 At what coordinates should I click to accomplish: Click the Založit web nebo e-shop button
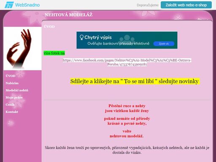186,5
